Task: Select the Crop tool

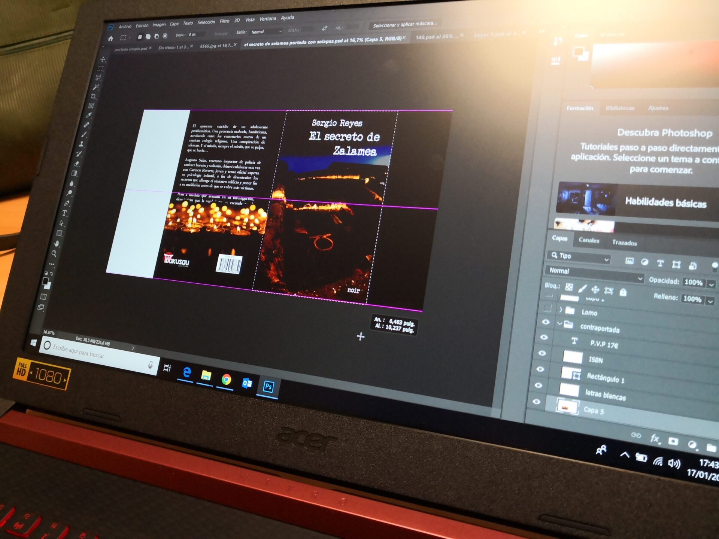Action: coord(94,97)
